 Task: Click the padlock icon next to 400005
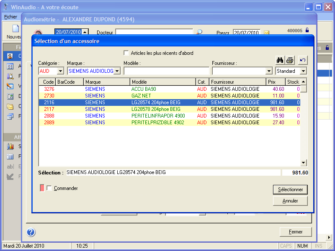click(307, 30)
